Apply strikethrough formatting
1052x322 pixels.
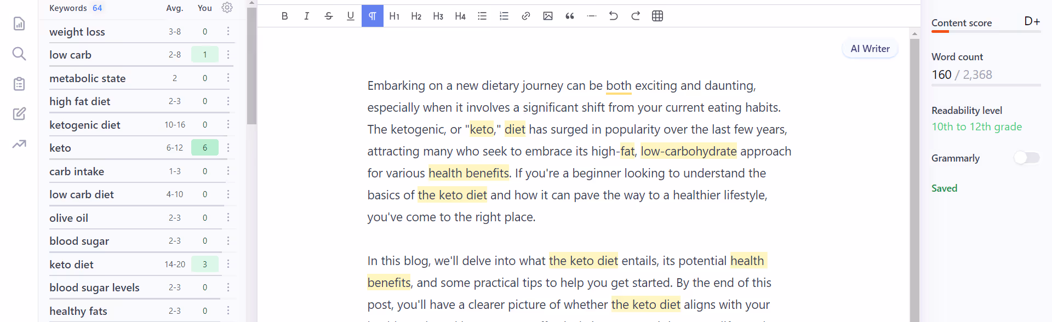tap(328, 16)
